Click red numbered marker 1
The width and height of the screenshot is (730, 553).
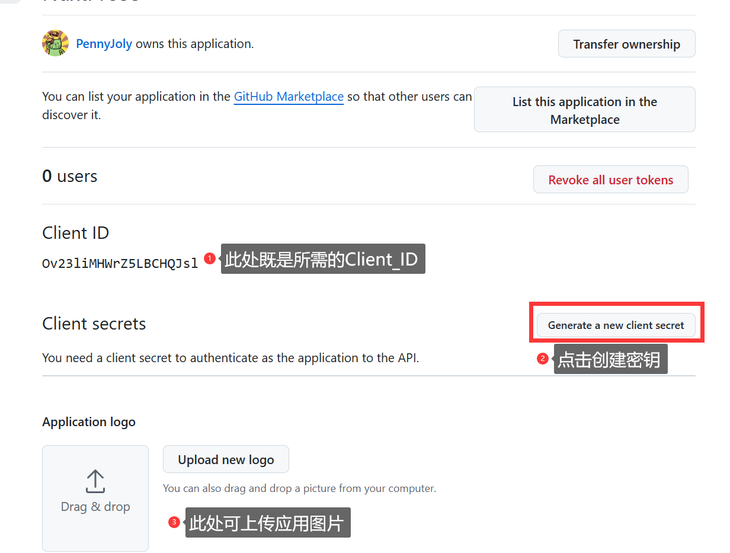tap(209, 258)
